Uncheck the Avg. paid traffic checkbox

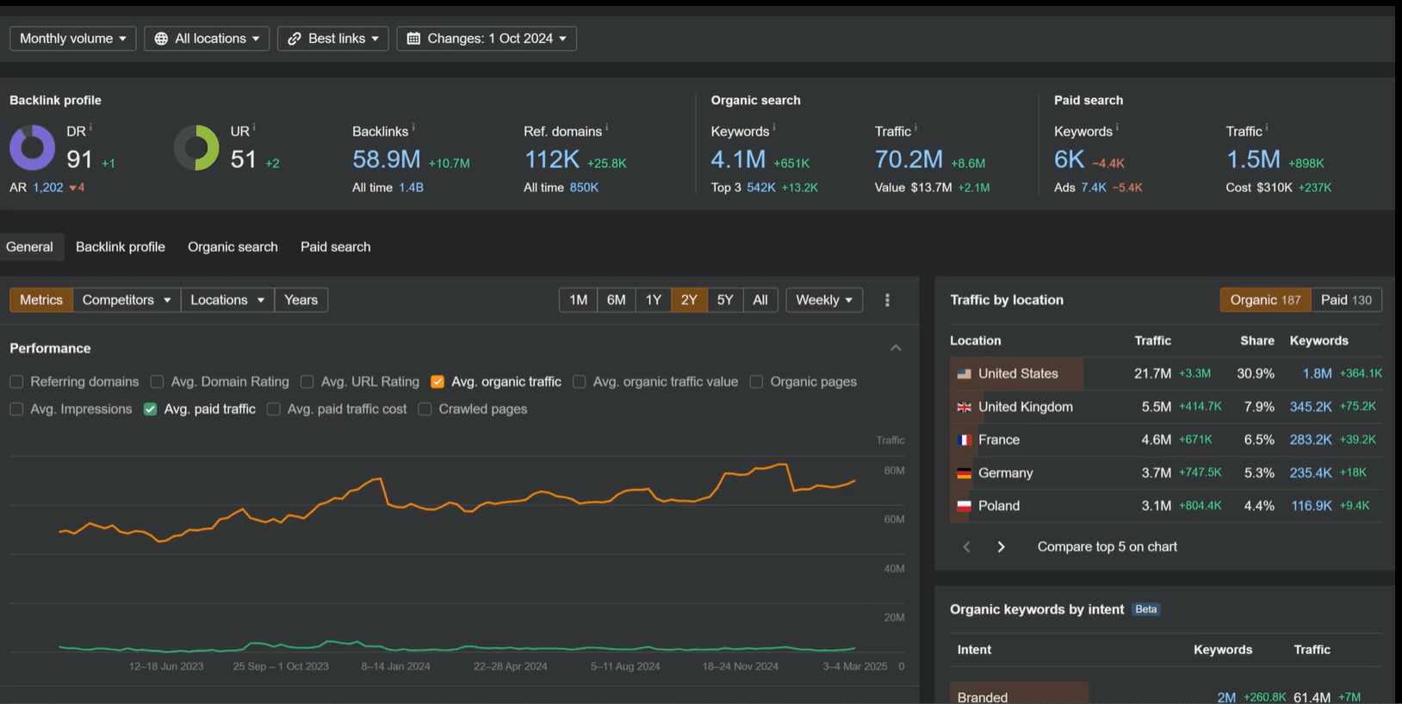click(150, 409)
